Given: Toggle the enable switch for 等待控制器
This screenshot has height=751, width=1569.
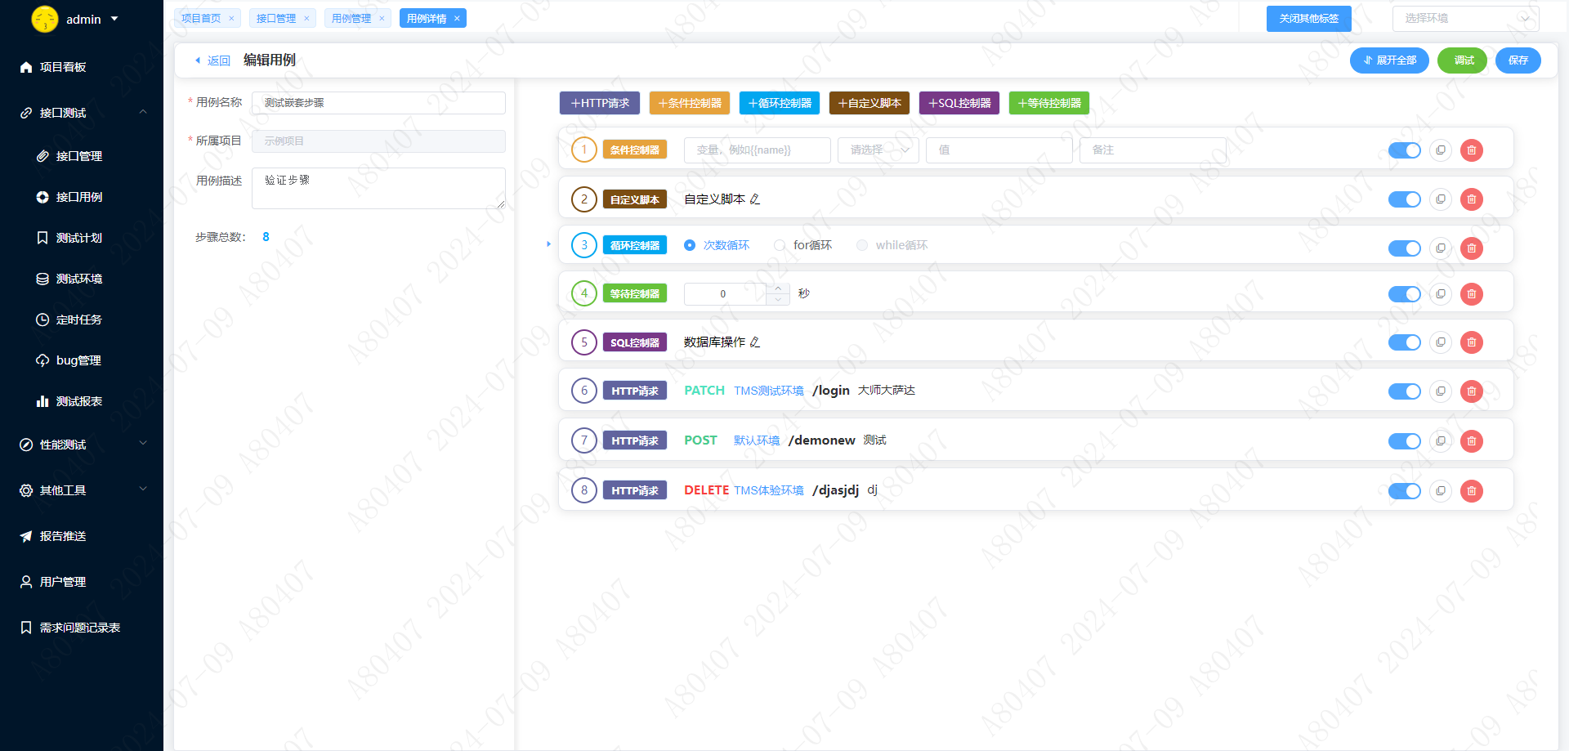Looking at the screenshot, I should [x=1405, y=294].
